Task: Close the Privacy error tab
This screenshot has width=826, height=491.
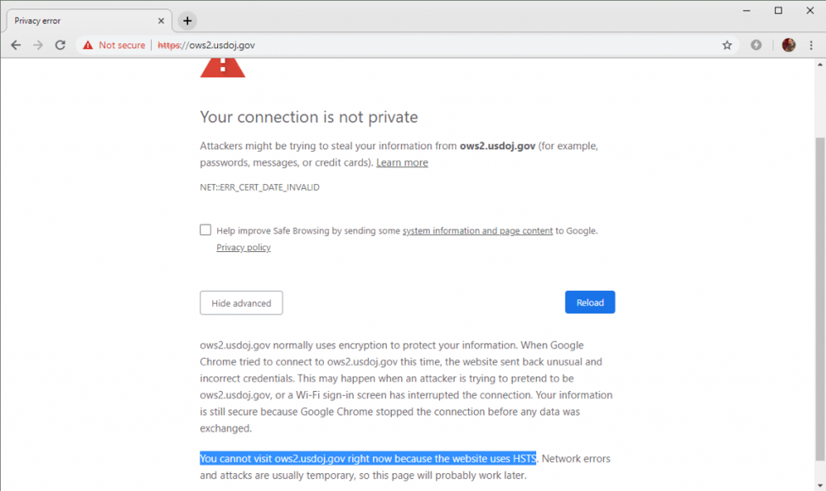Action: (x=161, y=21)
